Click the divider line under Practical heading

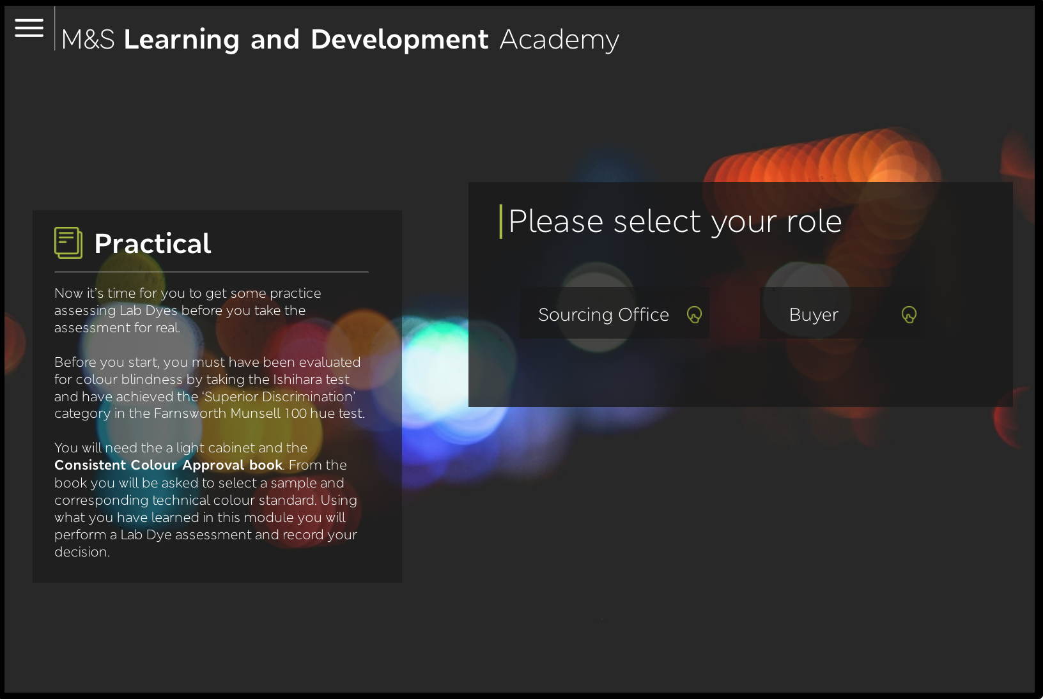[x=211, y=272]
